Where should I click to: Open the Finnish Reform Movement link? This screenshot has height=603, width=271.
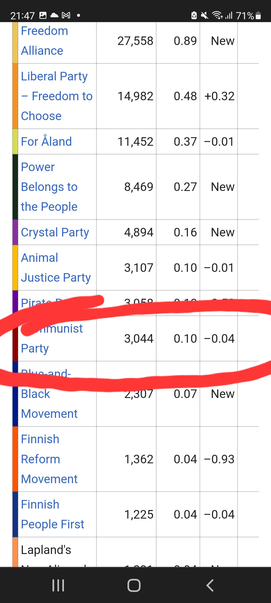49,459
